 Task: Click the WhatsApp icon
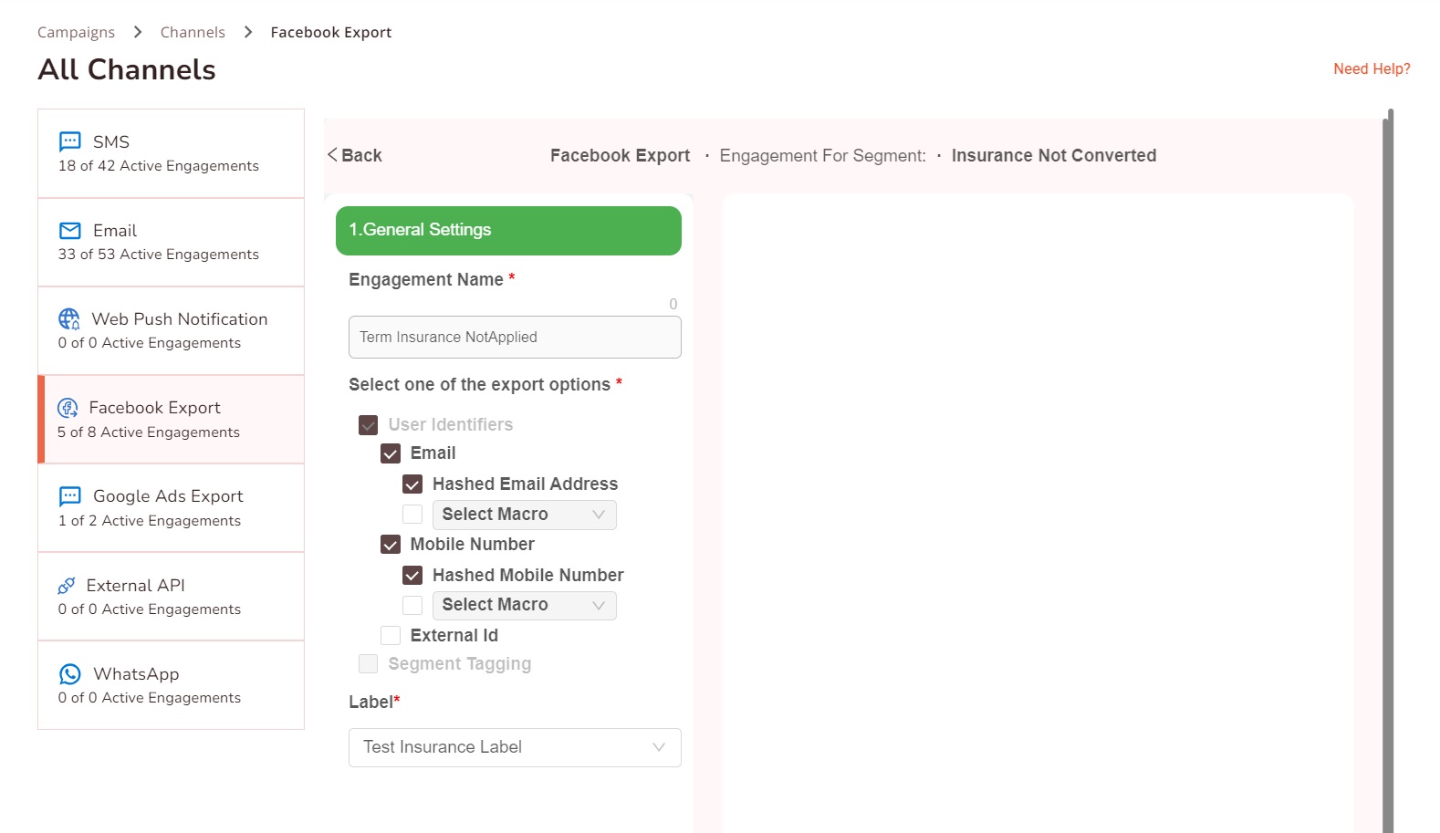(x=70, y=674)
